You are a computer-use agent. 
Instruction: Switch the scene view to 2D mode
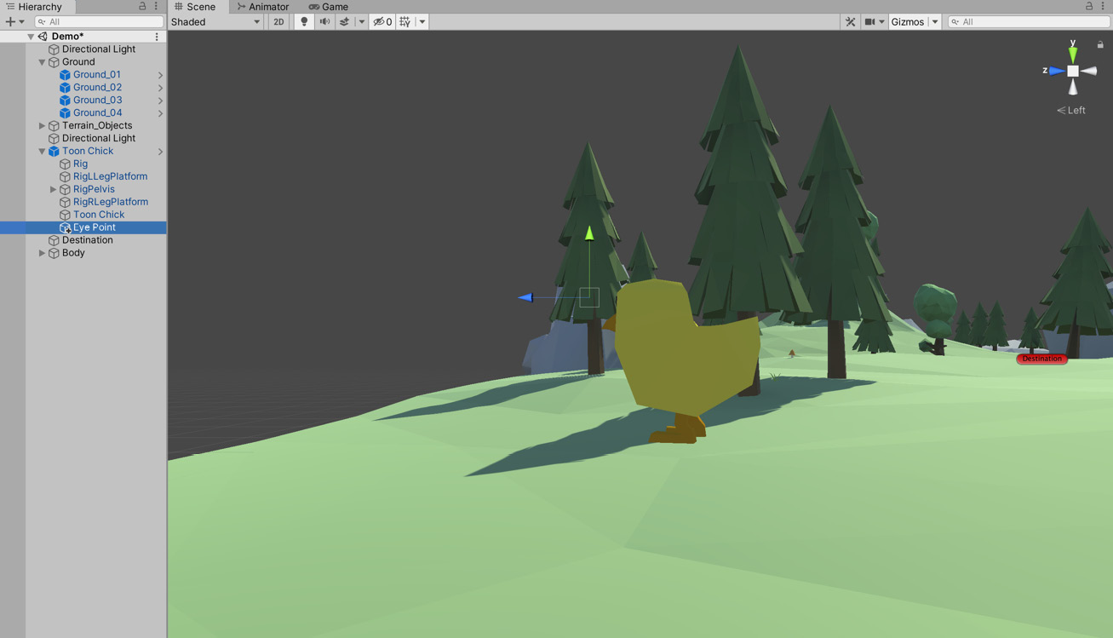click(278, 22)
